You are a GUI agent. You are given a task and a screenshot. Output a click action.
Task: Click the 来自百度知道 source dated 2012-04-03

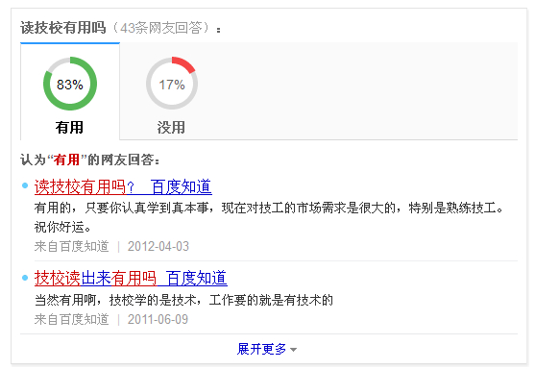coord(72,246)
